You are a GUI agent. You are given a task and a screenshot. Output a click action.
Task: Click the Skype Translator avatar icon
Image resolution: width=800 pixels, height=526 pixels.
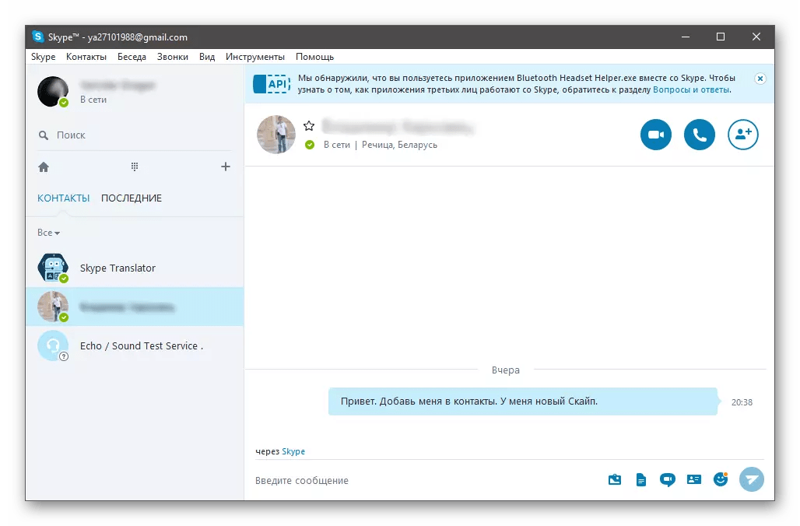pyautogui.click(x=53, y=268)
